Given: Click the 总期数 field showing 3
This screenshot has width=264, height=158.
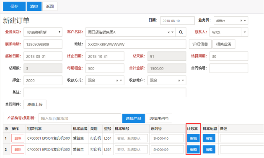Looking at the screenshot, I should [x=43, y=68].
